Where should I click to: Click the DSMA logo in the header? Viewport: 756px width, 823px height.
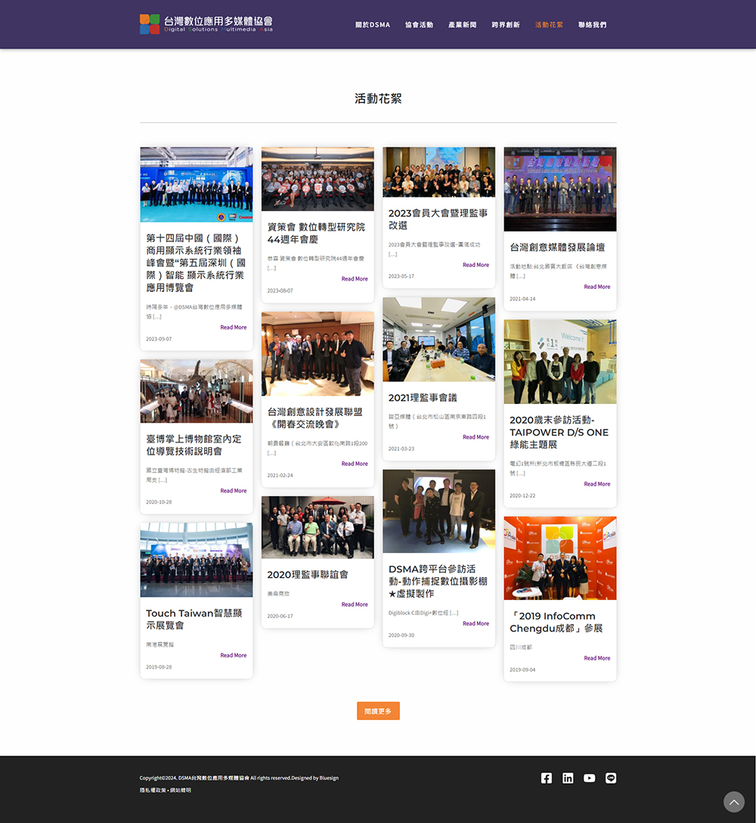tap(206, 24)
